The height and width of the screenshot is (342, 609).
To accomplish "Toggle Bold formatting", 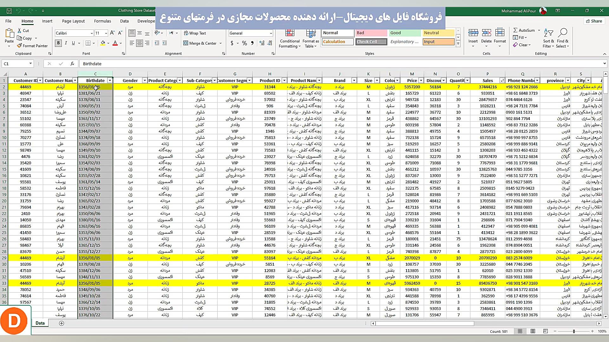I will pos(58,43).
